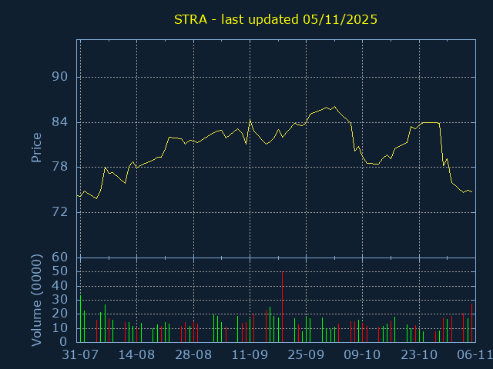
Task: Select the 09-10 date label
Action: point(362,354)
